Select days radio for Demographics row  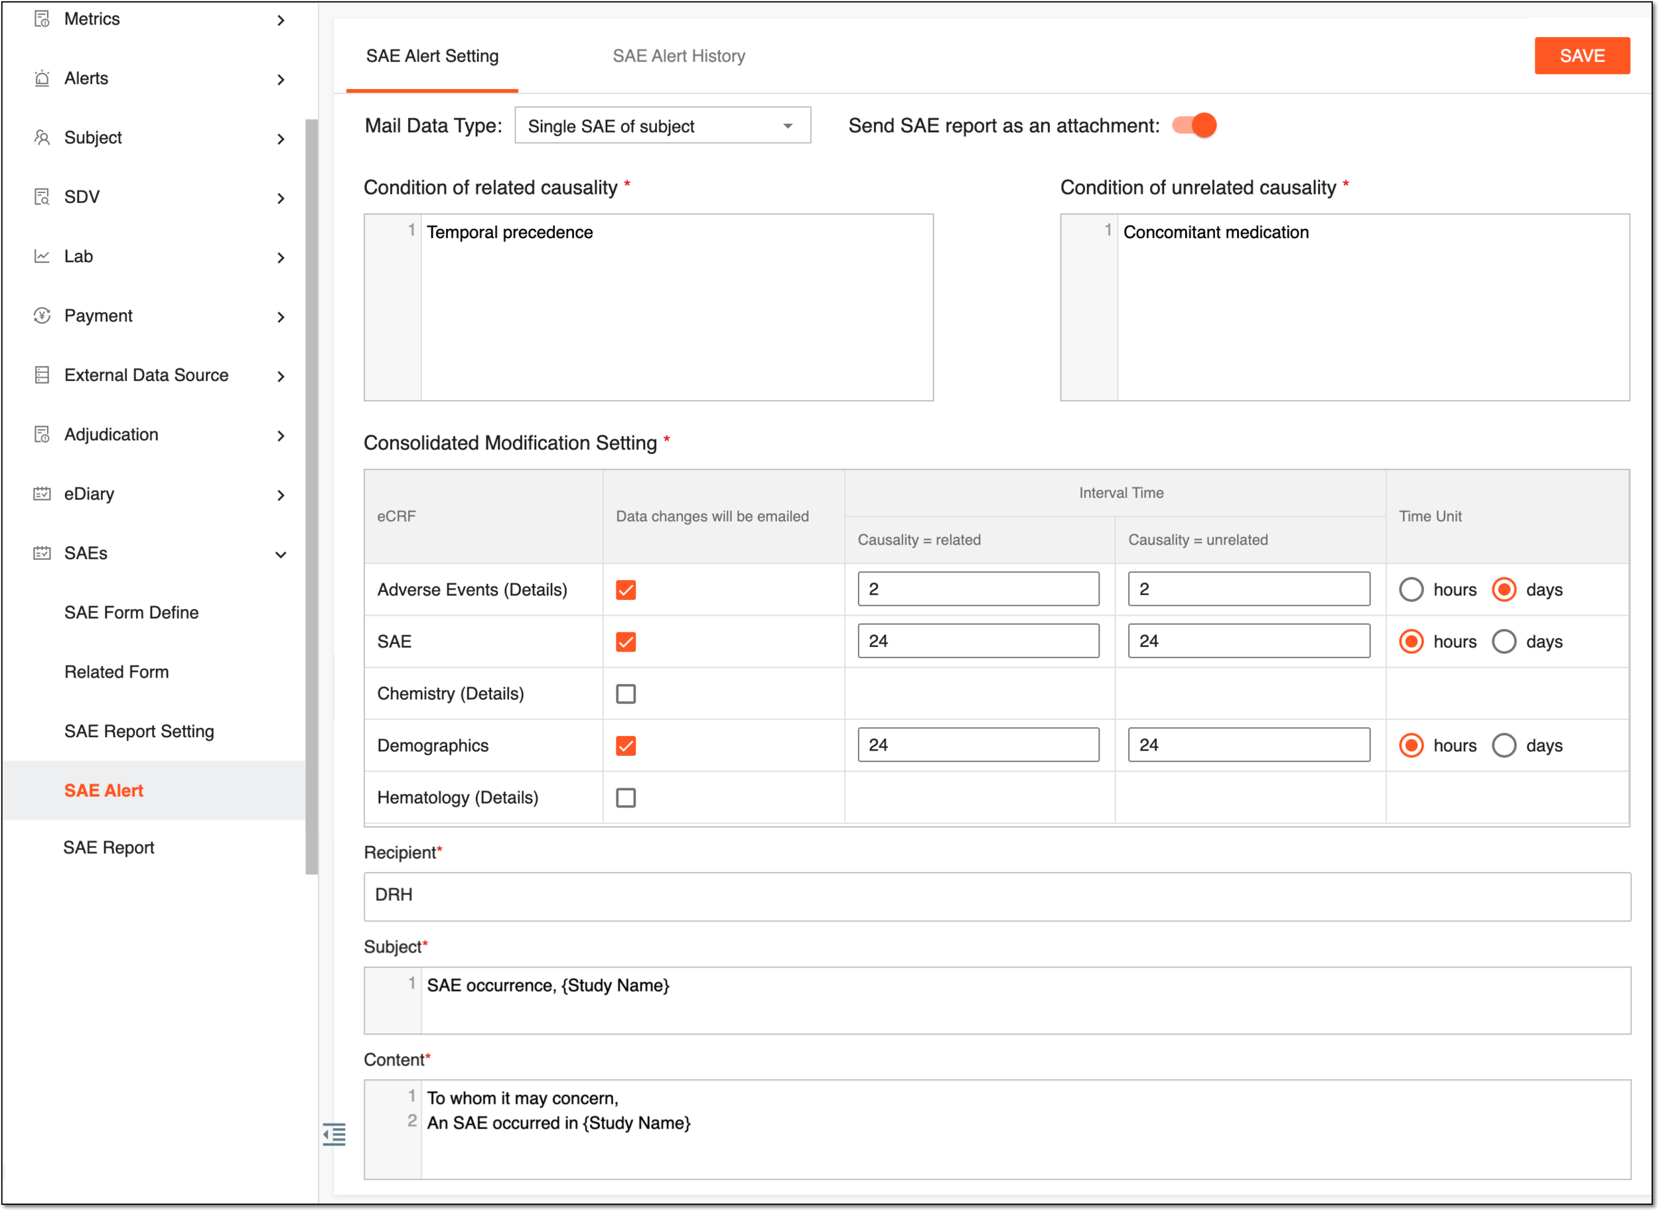tap(1504, 747)
